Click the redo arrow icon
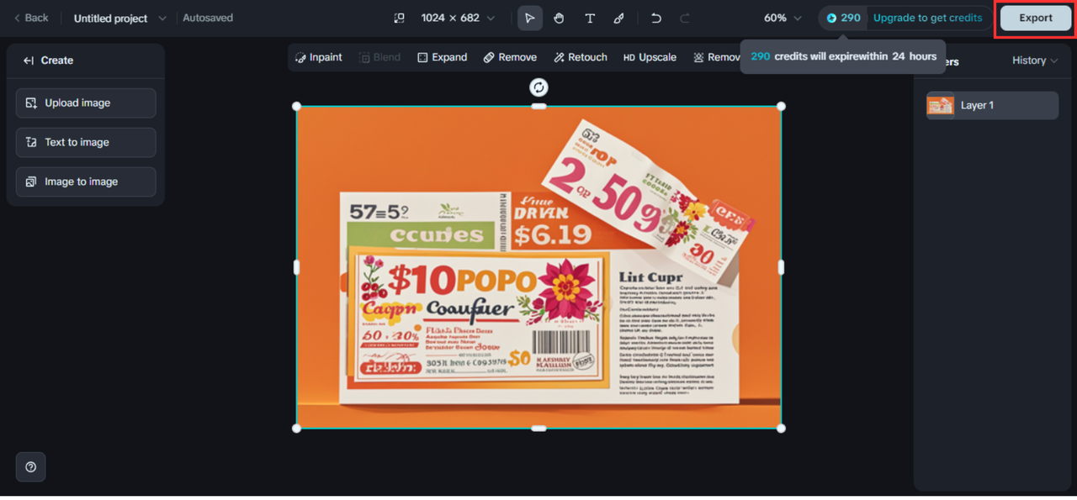The height and width of the screenshot is (500, 1077). click(685, 18)
